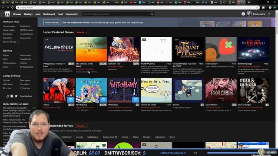Screen dimensions: 278x156
Task: Expand the TimRuswick account dropdown arrow
Action: 269,14
